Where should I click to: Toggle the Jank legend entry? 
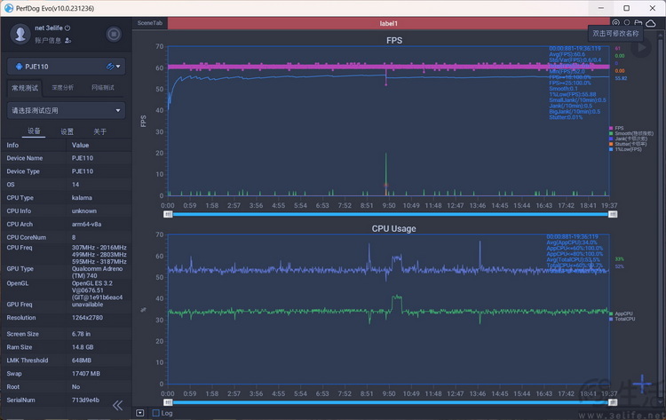point(629,139)
